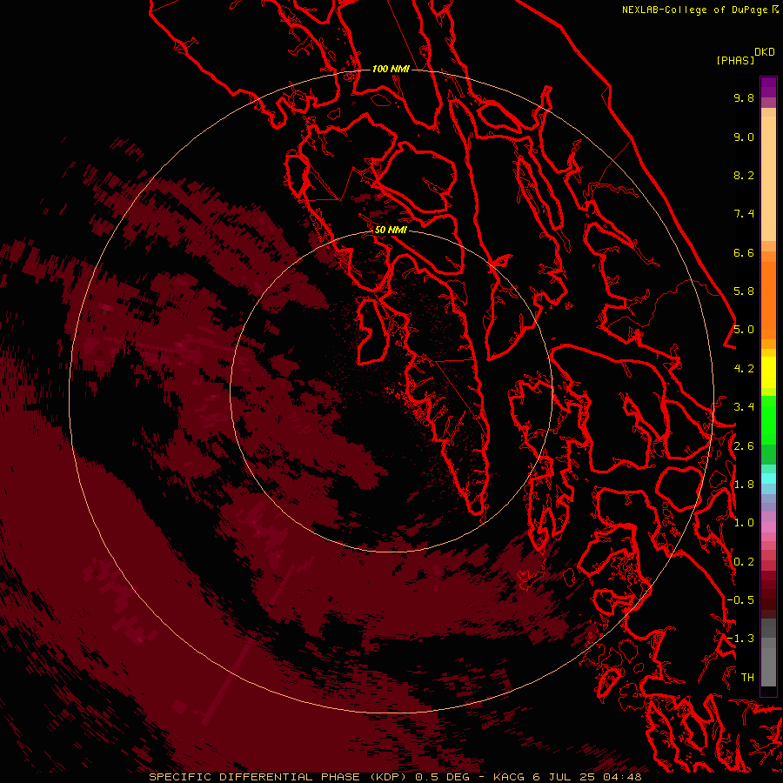Click the cyan segment of color bar

(768, 478)
